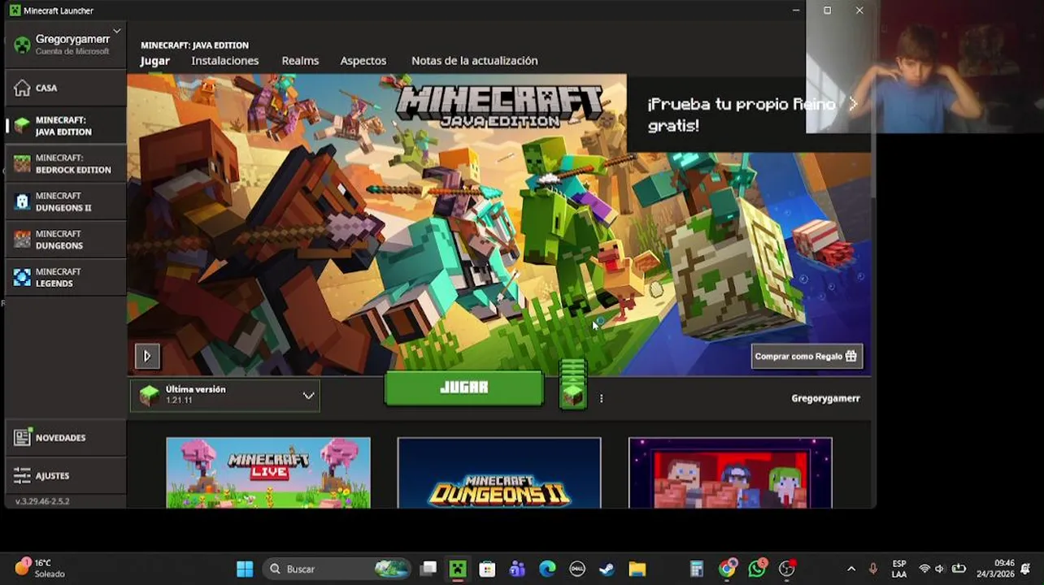The height and width of the screenshot is (585, 1044).
Task: Open the Wi-Fi network tray icon
Action: (924, 569)
